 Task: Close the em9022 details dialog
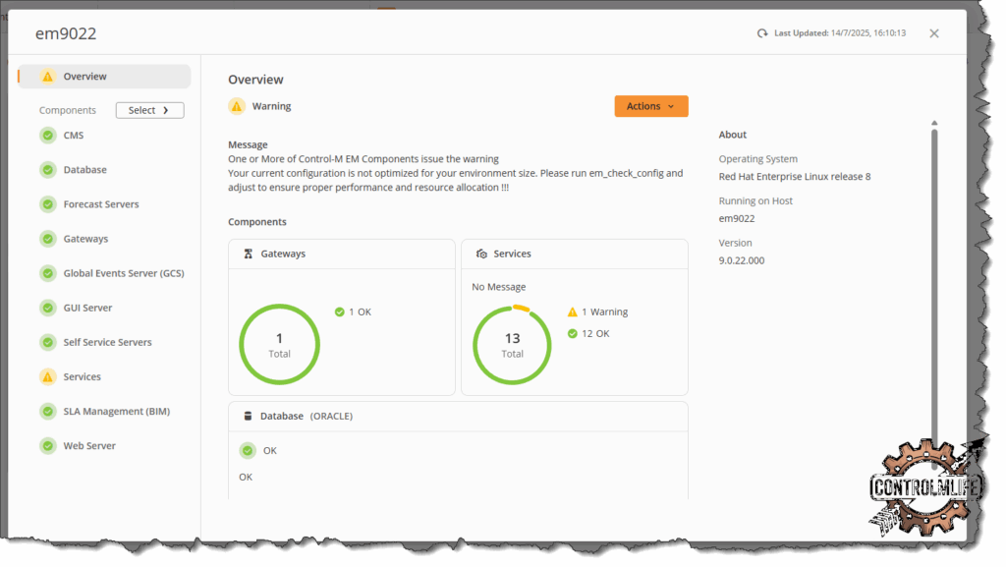pos(933,33)
